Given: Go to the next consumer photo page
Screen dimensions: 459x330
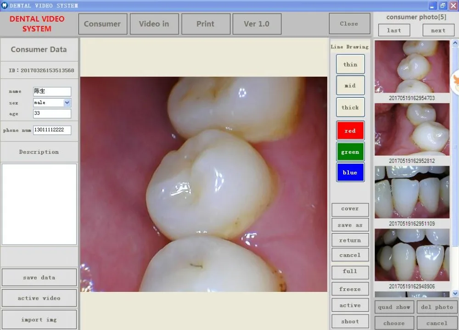Looking at the screenshot, I should [438, 30].
